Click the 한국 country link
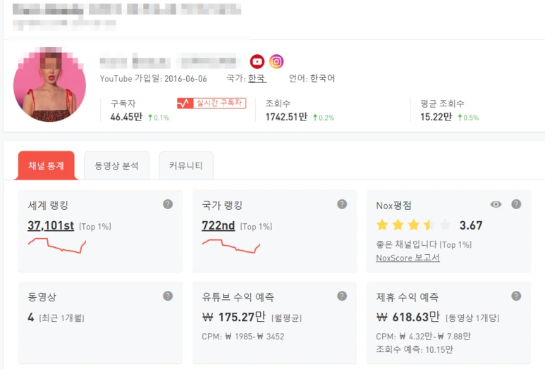Viewport: 545px width, 369px height. click(x=257, y=78)
